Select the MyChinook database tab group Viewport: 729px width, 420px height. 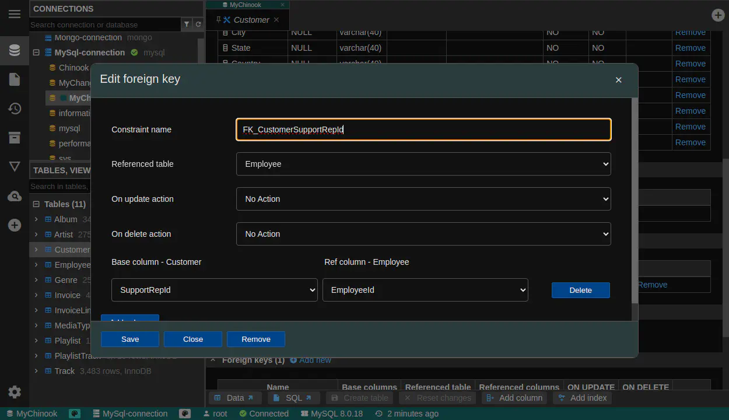coord(246,5)
